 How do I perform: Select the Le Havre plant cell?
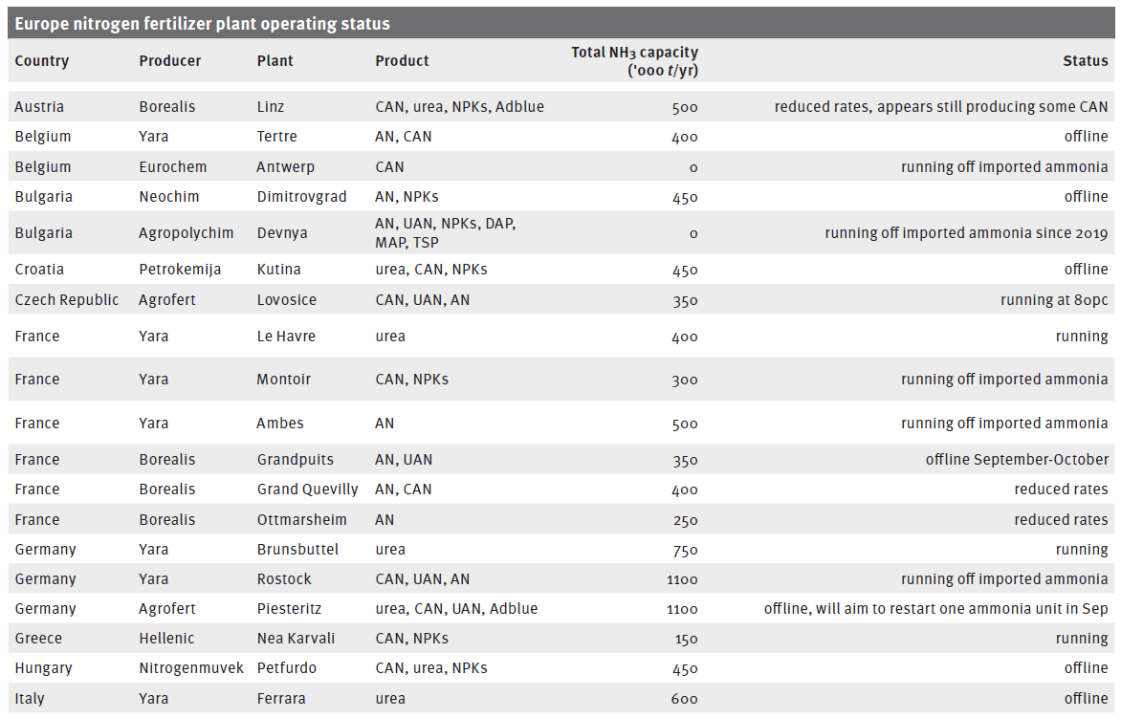[x=286, y=337]
